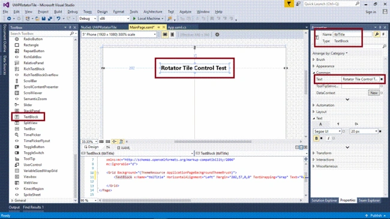Click the Save toolbar icon
Image resolution: width=390 pixels, height=219 pixels.
click(44, 19)
